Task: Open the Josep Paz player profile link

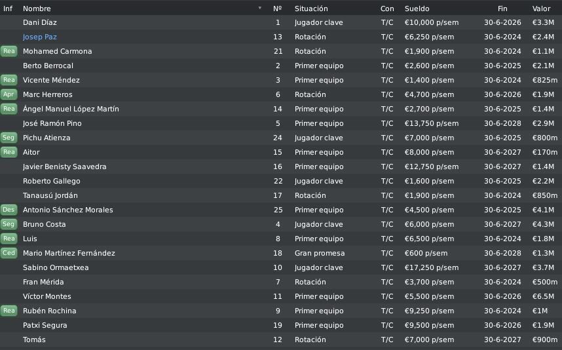Action: point(40,37)
